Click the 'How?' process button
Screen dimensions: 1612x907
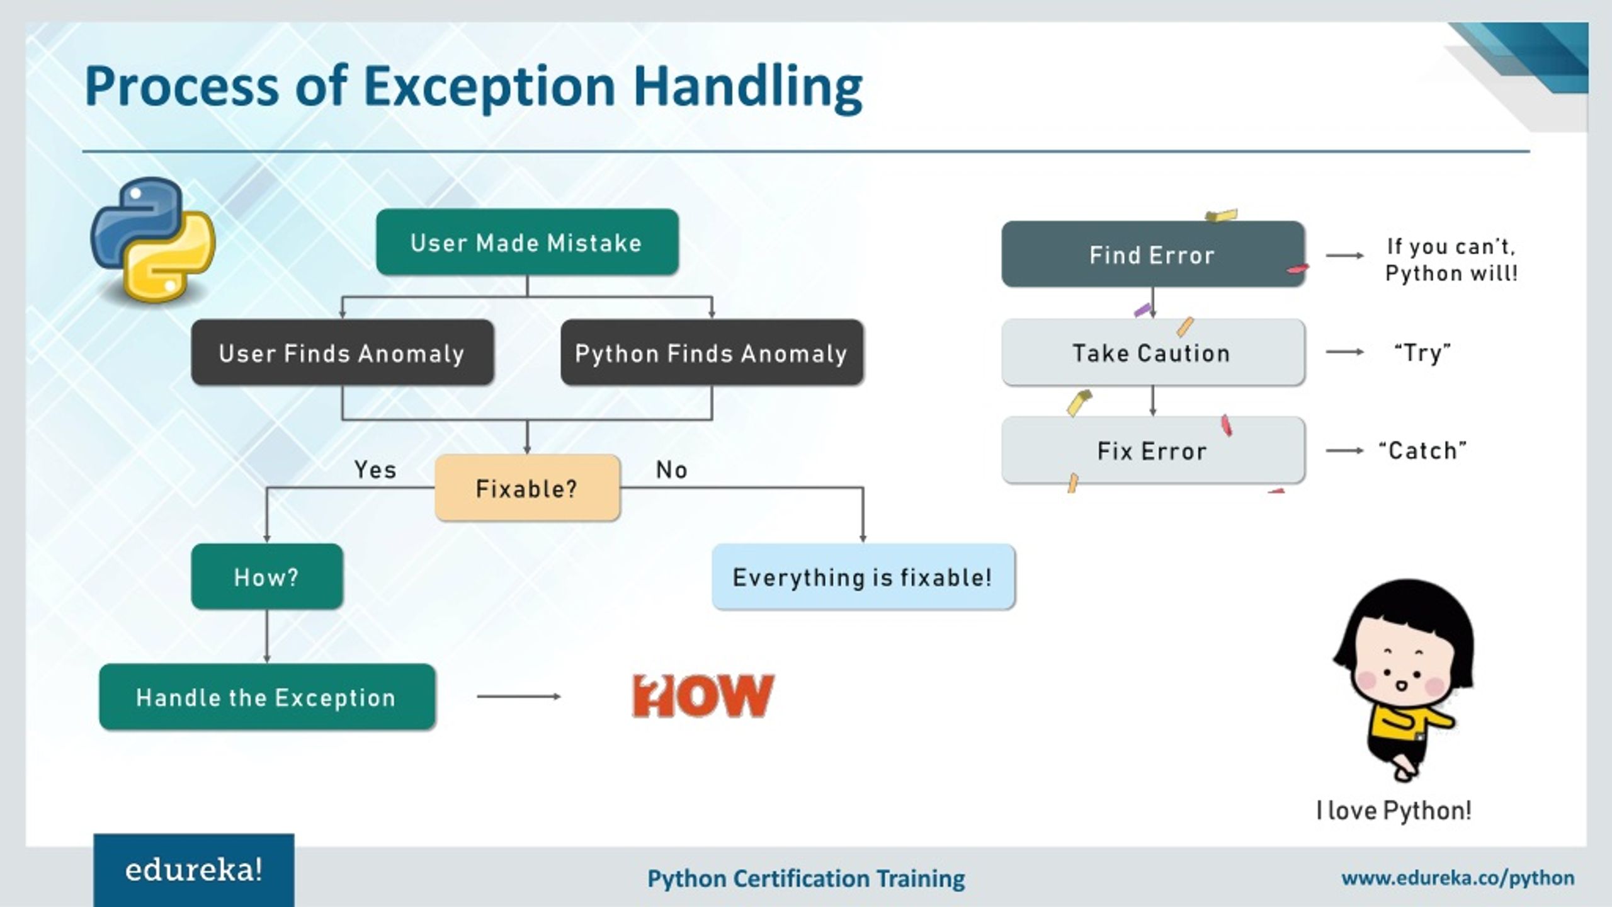(x=264, y=576)
